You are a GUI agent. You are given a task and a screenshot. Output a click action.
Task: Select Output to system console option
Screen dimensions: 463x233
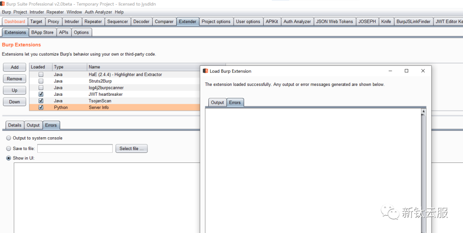[x=9, y=138]
